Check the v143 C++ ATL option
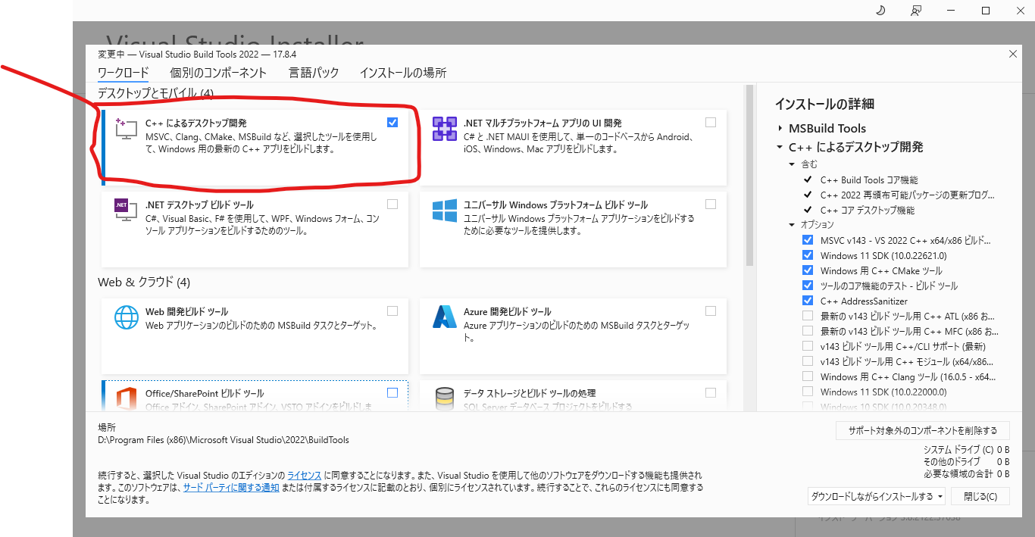The width and height of the screenshot is (1035, 537). (808, 316)
